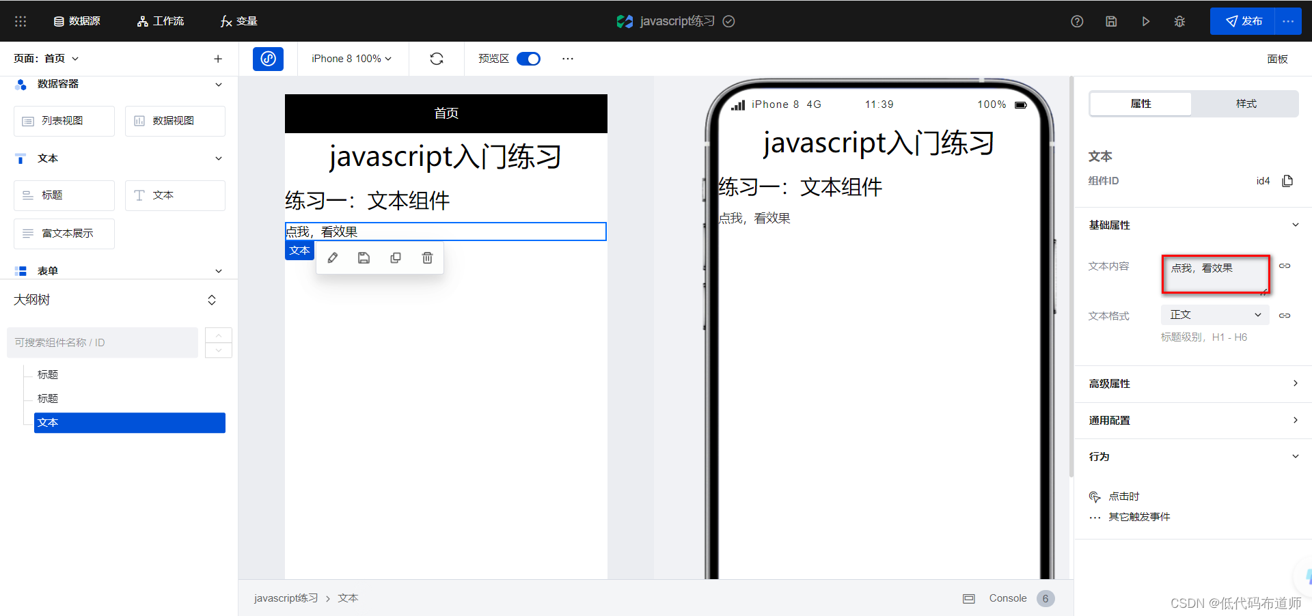Click the help question mark icon
1312x616 pixels.
point(1077,21)
